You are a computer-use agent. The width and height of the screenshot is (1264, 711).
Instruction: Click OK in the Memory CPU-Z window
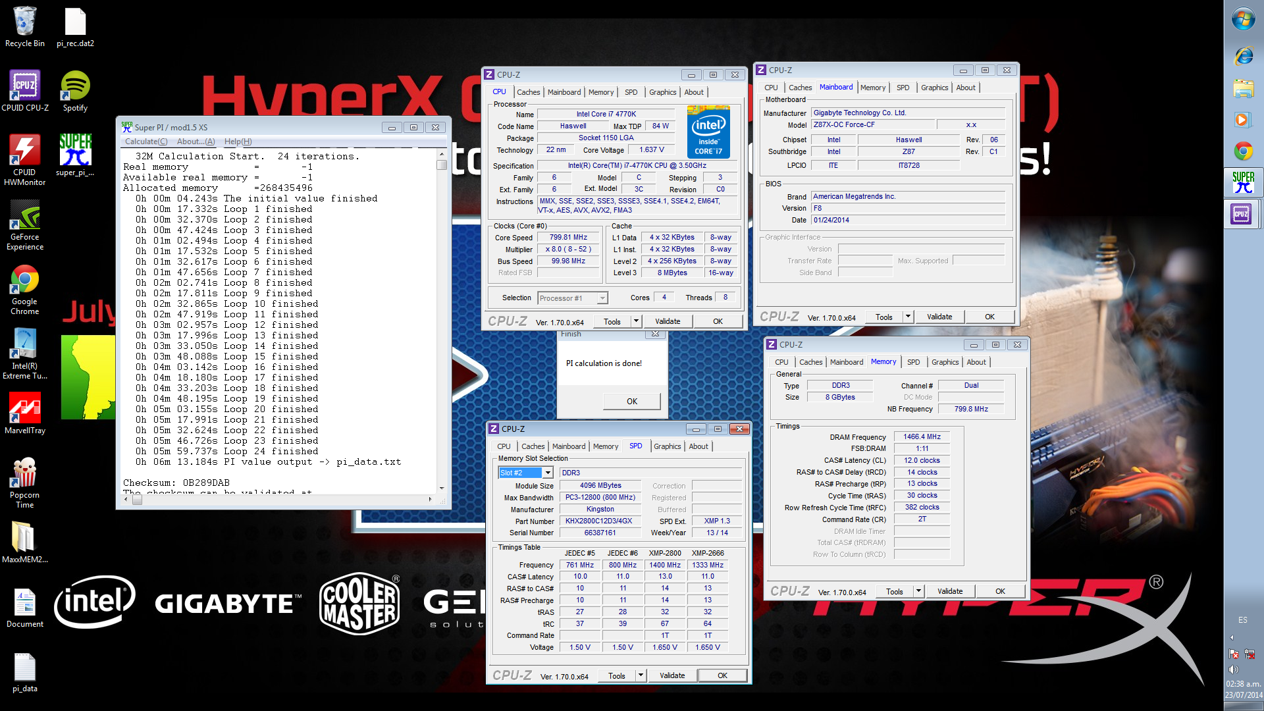(x=1000, y=591)
